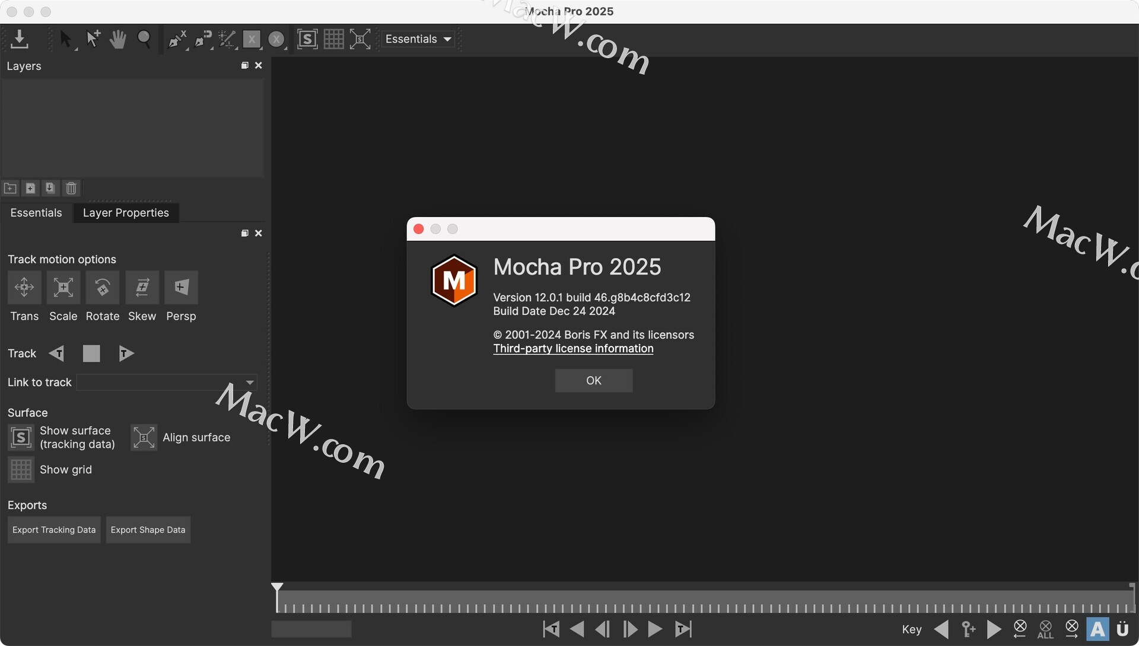Close the About Mocha Pro dialog
This screenshot has height=646, width=1139.
[418, 229]
